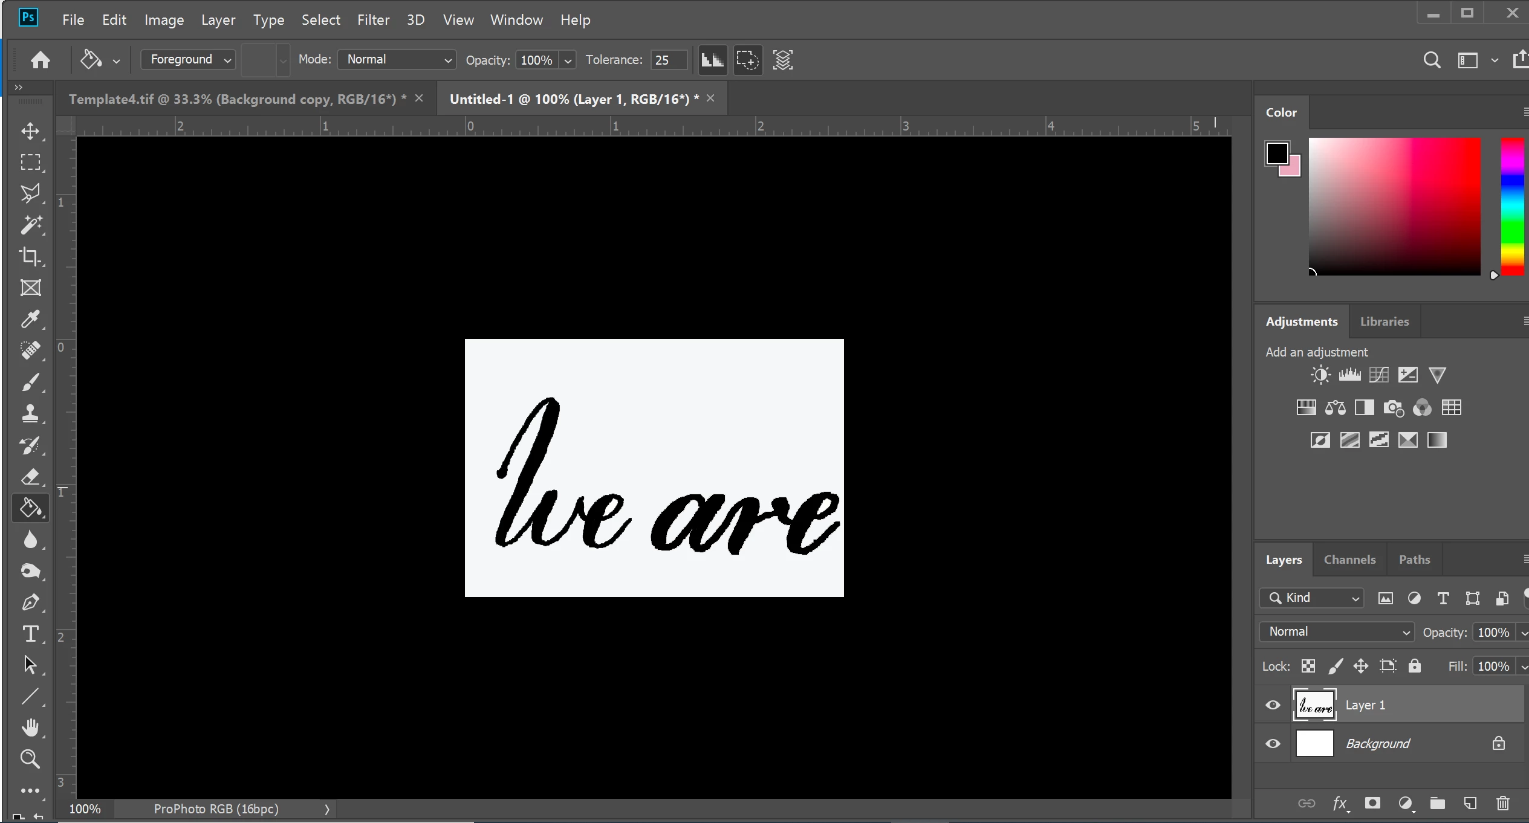Hide Layer 1 using its eye icon
The image size is (1529, 823).
[x=1273, y=705]
